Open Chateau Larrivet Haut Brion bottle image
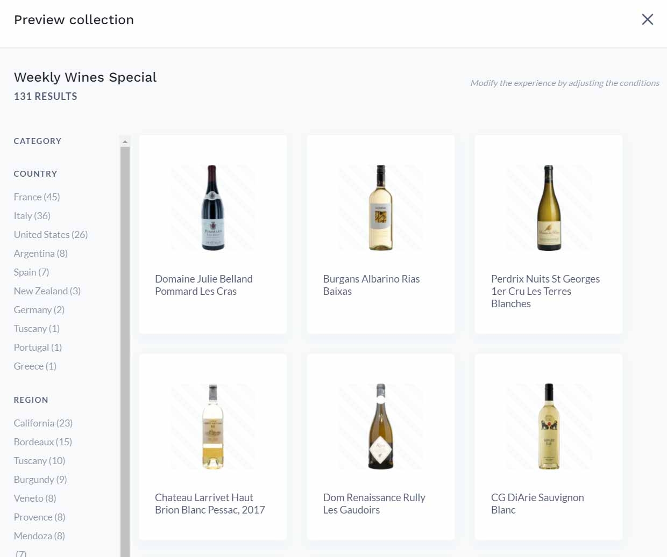 point(213,426)
